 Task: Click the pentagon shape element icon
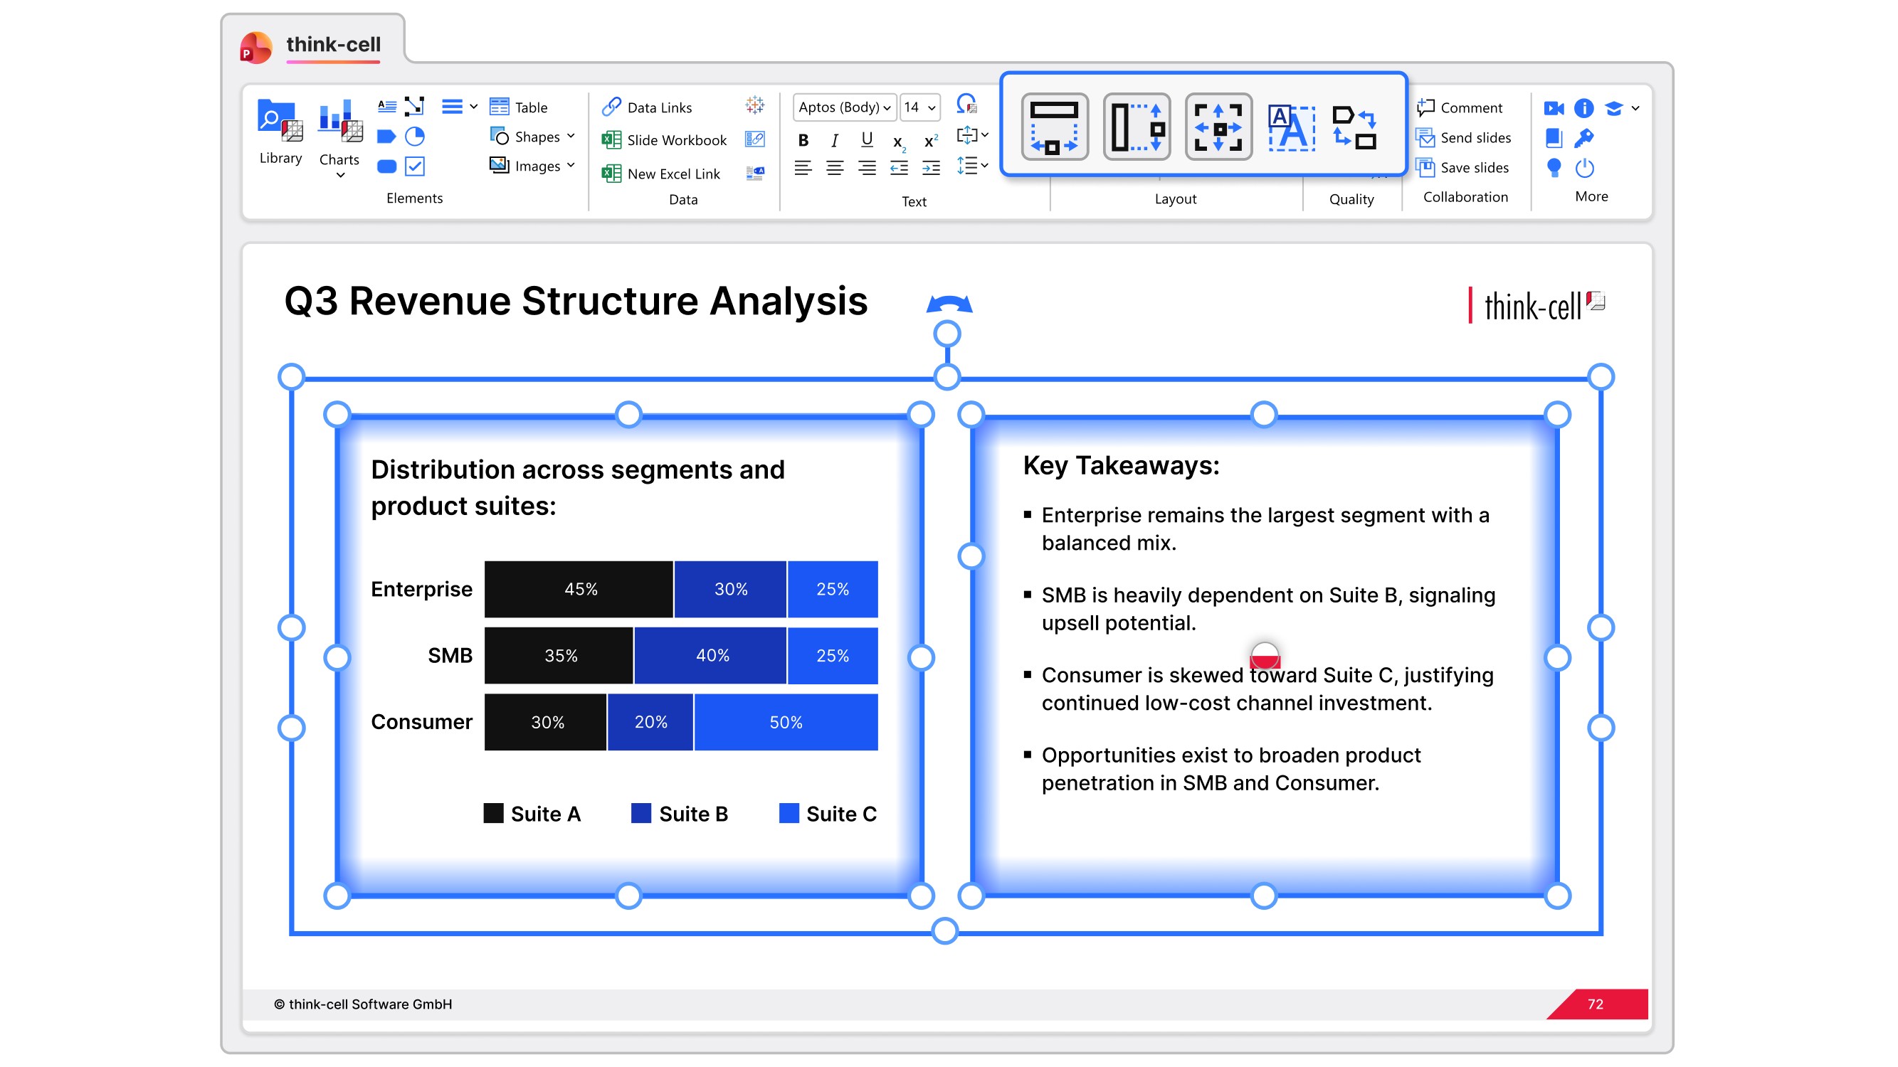click(386, 137)
